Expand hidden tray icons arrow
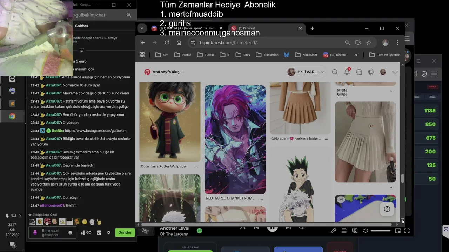The width and height of the screenshot is (449, 252). pyautogui.click(x=20, y=216)
